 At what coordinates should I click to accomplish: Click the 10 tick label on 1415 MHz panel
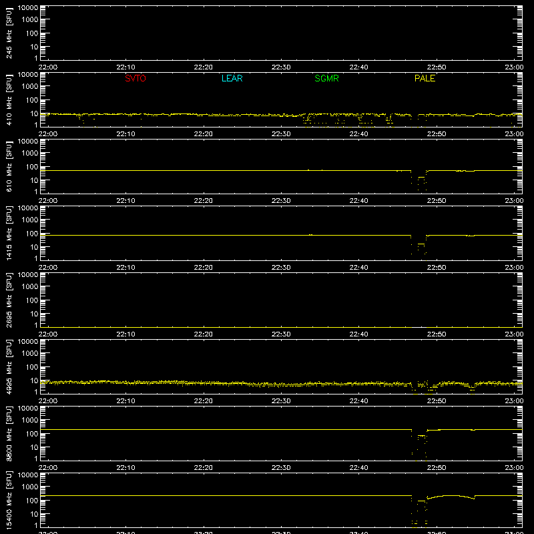[x=35, y=247]
